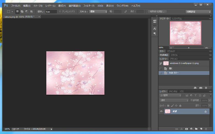The image size is (215, 134).
Task: Toggle the アンチエイリアス checkbox
Action: (x=60, y=12)
